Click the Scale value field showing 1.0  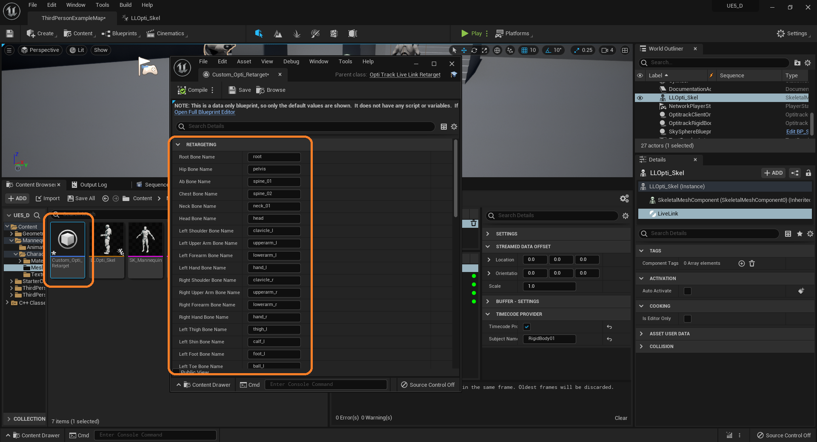tap(549, 286)
